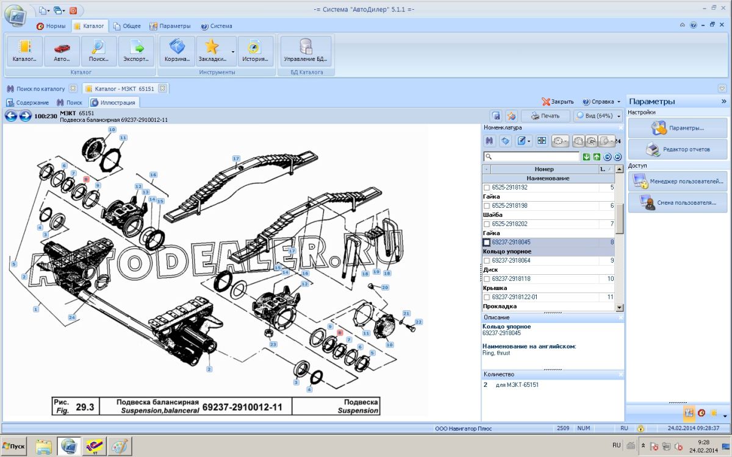
Task: Click the Экспорт ribbon button
Action: pyautogui.click(x=136, y=51)
